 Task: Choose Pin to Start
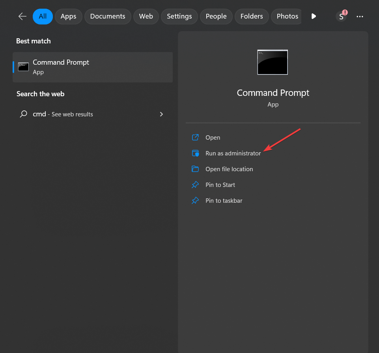click(x=220, y=185)
